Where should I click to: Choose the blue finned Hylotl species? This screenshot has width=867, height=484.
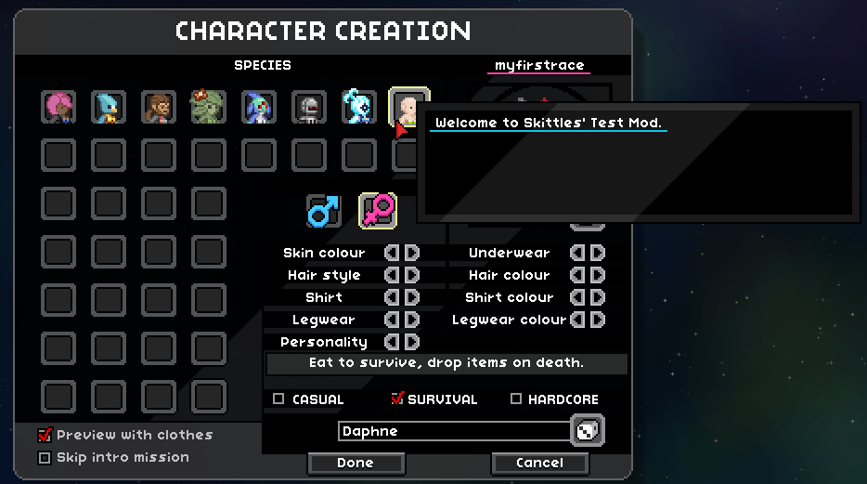pyautogui.click(x=259, y=107)
